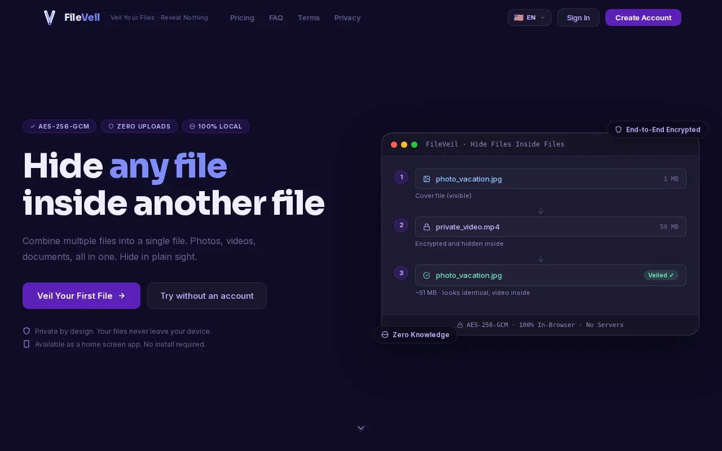Click the Available as a home screen app sentence
The height and width of the screenshot is (451, 722).
[x=120, y=344]
